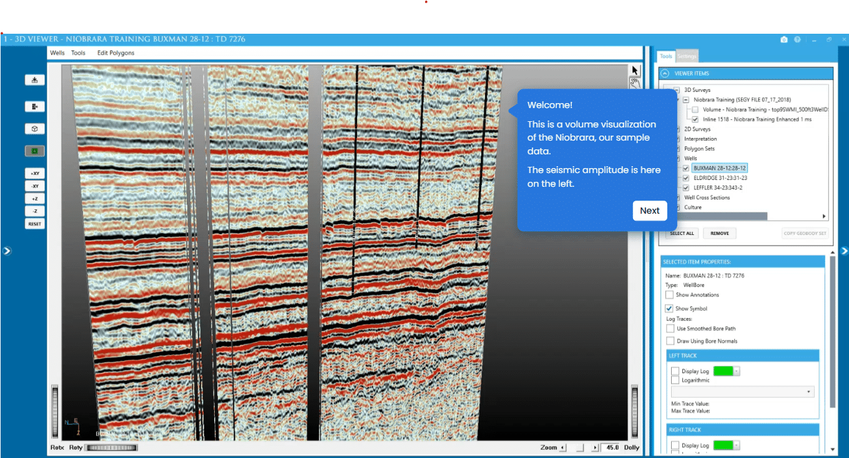Click the right edge panel arrow
Viewport: 849px width, 458px height.
844,251
